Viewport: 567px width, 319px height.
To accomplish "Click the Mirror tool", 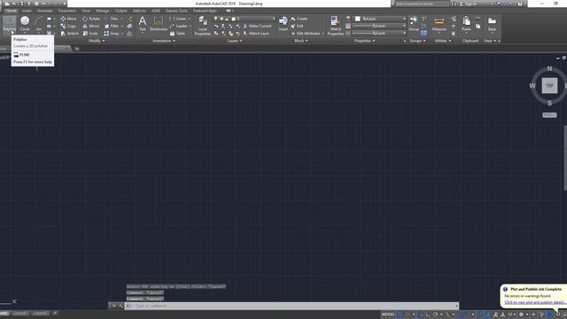I will [91, 26].
